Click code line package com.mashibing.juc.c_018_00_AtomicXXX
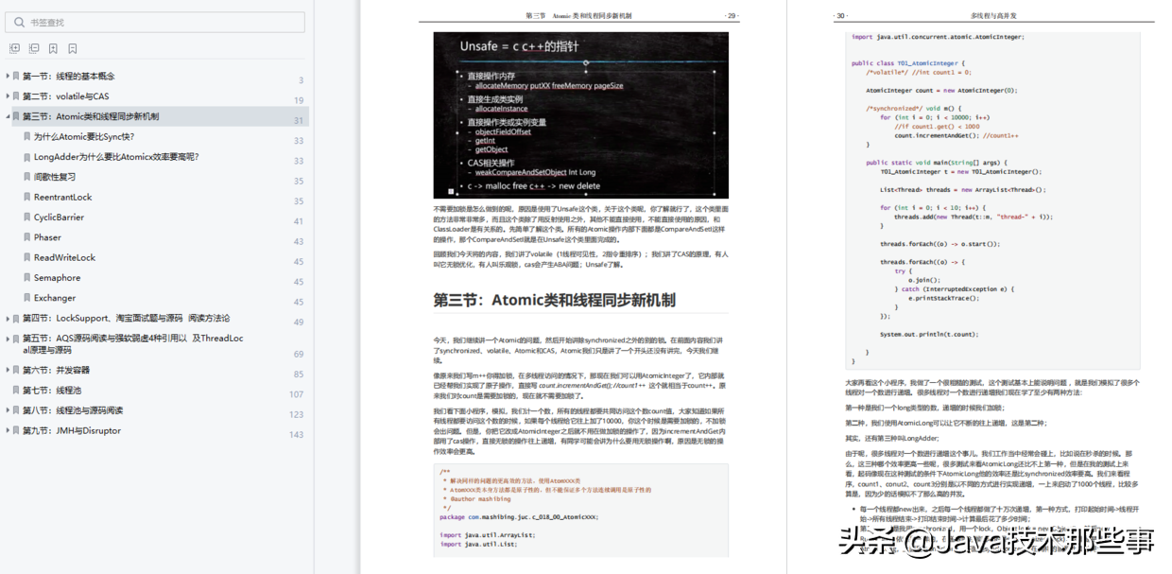This screenshot has width=1172, height=574. (x=519, y=517)
